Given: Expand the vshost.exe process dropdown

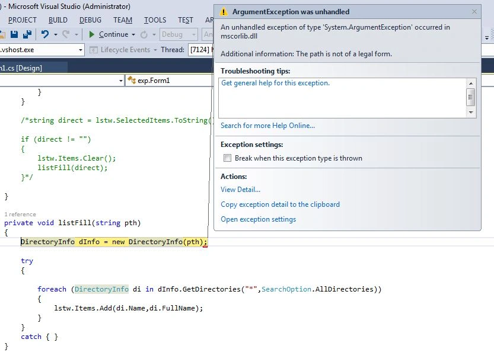Looking at the screenshot, I should (81, 50).
